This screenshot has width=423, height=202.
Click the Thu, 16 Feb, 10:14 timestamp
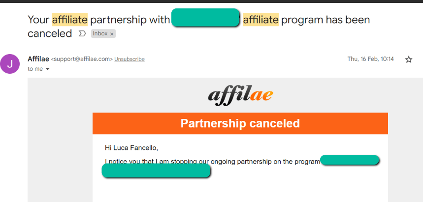pyautogui.click(x=370, y=59)
